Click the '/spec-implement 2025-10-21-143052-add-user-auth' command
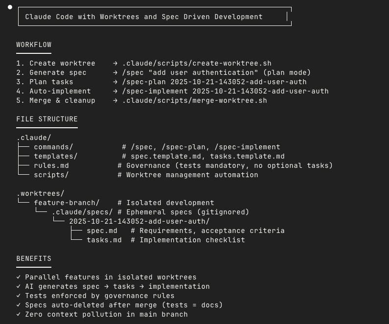 225,92
